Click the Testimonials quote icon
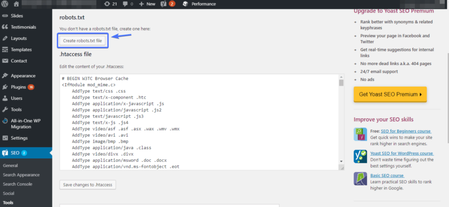Viewport: 449px width, 207px height. coord(5,27)
